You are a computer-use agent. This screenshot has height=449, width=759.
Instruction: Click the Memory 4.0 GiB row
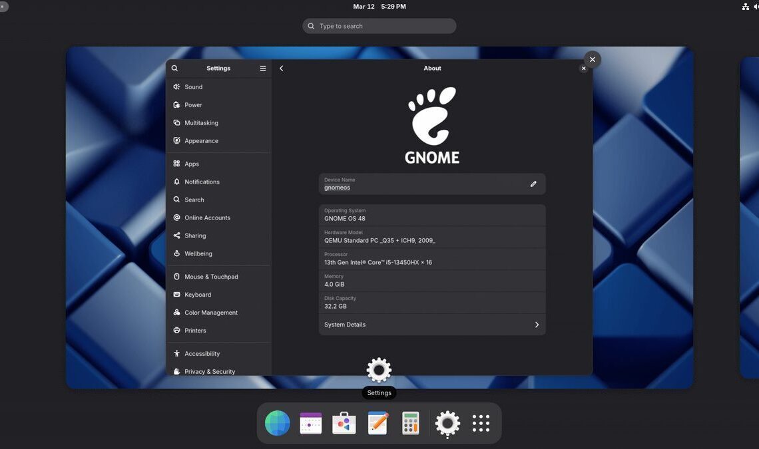[432, 281]
